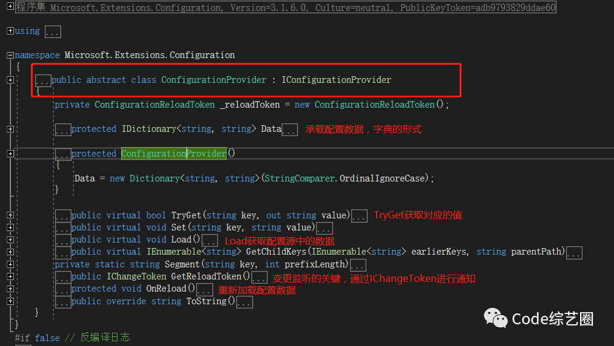Open collapsed body box after TryGet signature
Image resolution: width=614 pixels, height=346 pixels.
pos(359,216)
